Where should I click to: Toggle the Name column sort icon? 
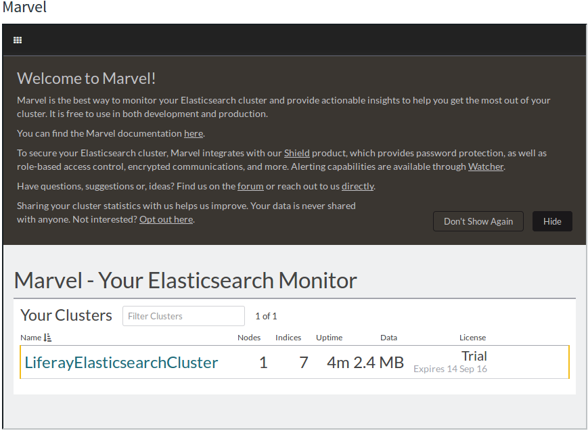[x=47, y=338]
